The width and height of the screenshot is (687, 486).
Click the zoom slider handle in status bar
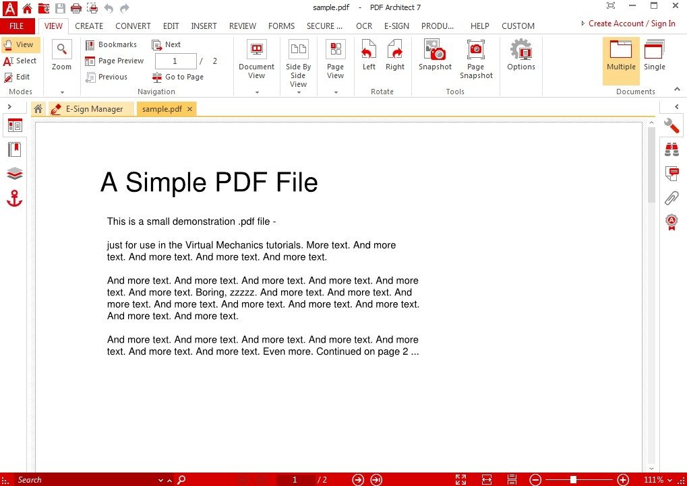(572, 480)
